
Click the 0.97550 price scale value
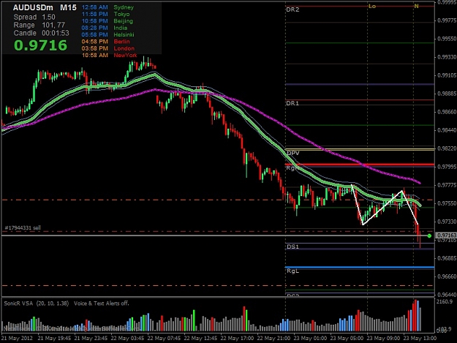[447, 203]
